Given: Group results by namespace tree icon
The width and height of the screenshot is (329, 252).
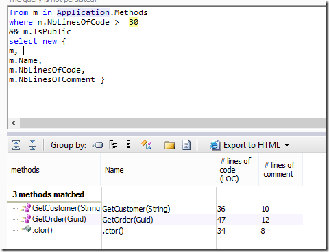Looking at the screenshot, I should tap(113, 145).
